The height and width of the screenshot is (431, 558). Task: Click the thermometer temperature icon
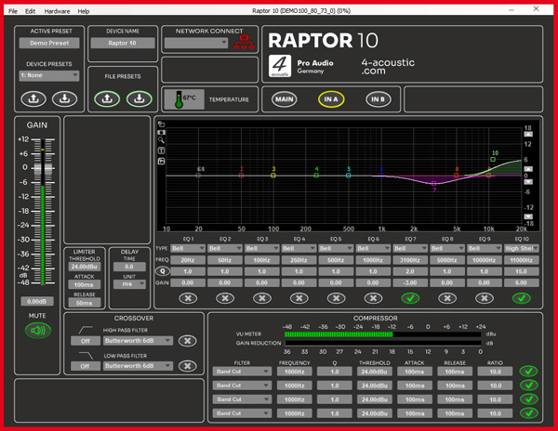pos(174,98)
